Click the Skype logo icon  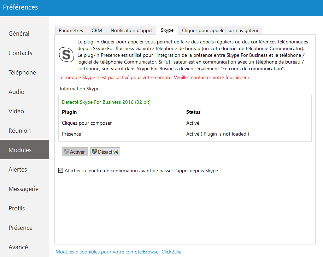coord(66,55)
